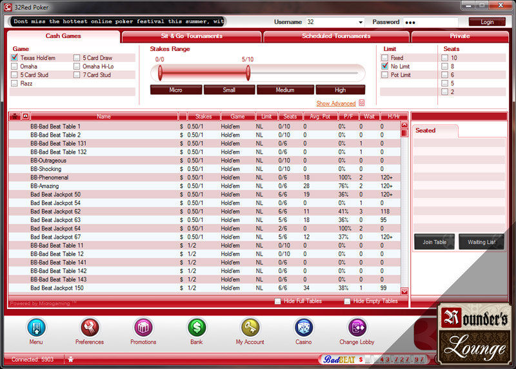
Task: Open the Username dropdown arrow
Action: (361, 22)
